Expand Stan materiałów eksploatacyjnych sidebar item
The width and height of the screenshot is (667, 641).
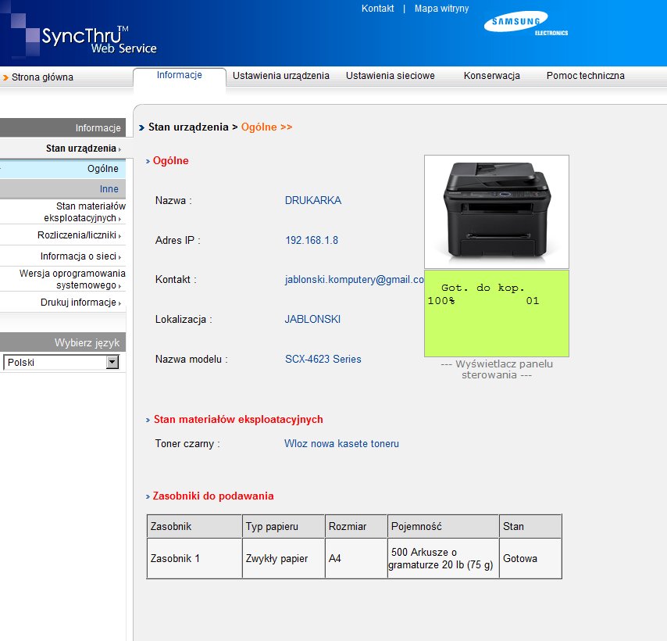click(x=84, y=212)
